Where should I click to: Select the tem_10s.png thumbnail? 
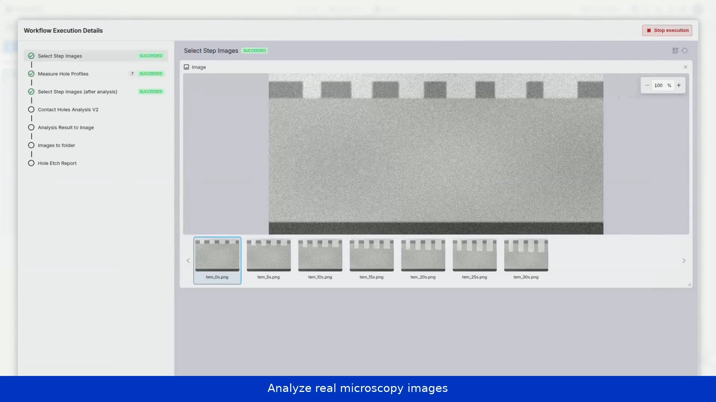click(320, 260)
